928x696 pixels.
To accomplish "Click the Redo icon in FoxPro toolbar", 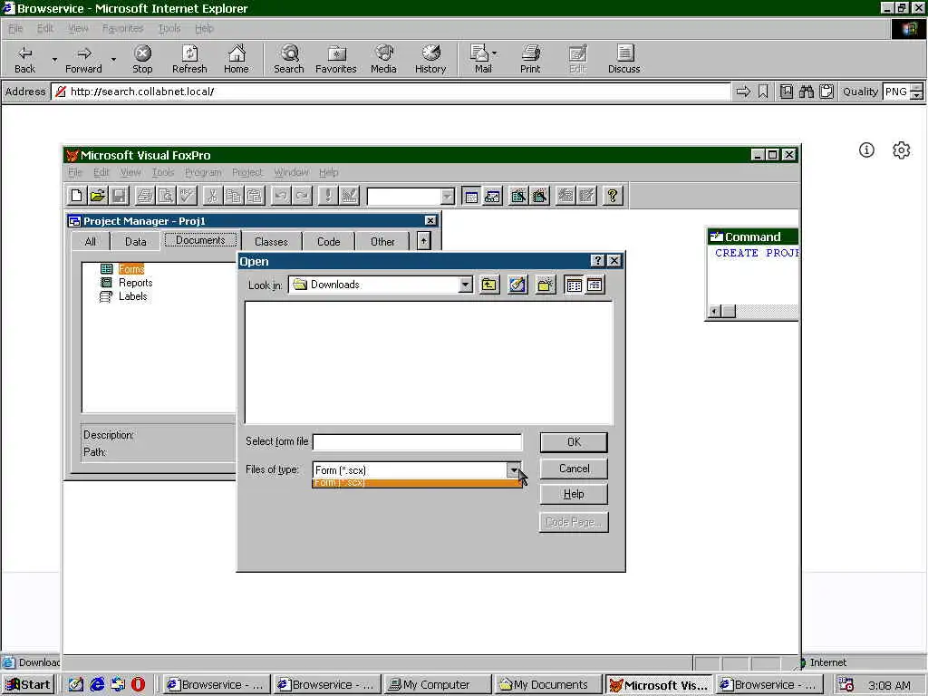I will tap(302, 196).
